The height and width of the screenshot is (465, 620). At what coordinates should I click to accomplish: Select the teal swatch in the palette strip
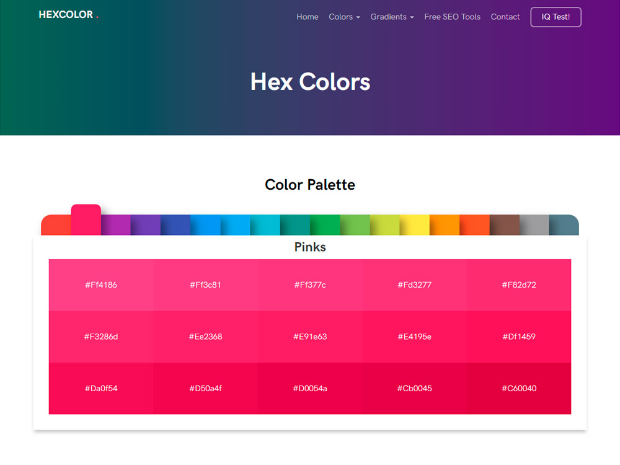click(x=295, y=225)
